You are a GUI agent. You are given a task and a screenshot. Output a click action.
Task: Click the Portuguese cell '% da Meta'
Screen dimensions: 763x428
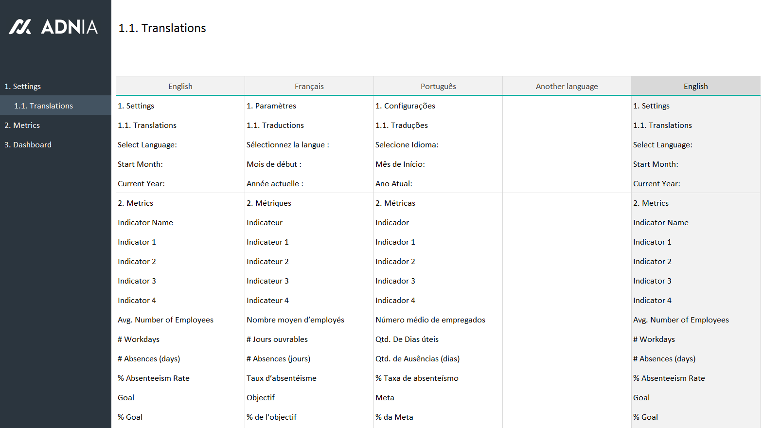pos(394,417)
